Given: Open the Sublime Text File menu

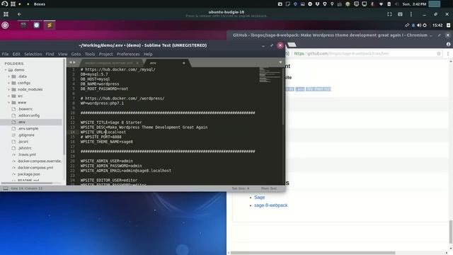Looking at the screenshot, I should [x=5, y=54].
